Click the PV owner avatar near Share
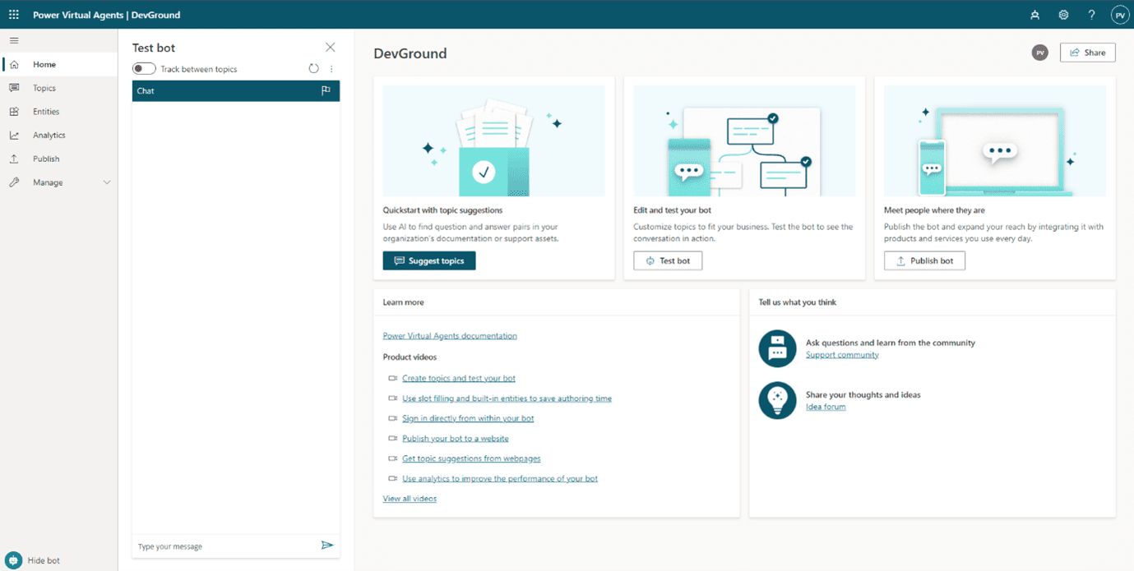Viewport: 1134px width, 571px height. pyautogui.click(x=1040, y=53)
